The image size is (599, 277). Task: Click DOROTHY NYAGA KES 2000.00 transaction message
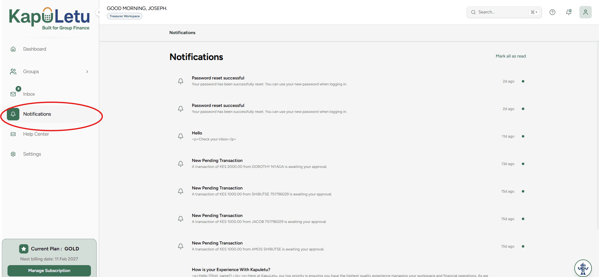pyautogui.click(x=259, y=167)
